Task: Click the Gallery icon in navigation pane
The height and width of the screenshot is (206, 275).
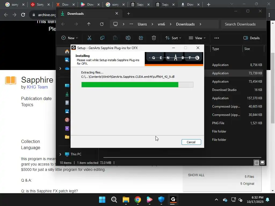Action: [x=67, y=60]
